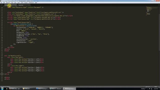Open the Edit menu
Screen dimensions: 160x90
pyautogui.click(x=4, y=3)
